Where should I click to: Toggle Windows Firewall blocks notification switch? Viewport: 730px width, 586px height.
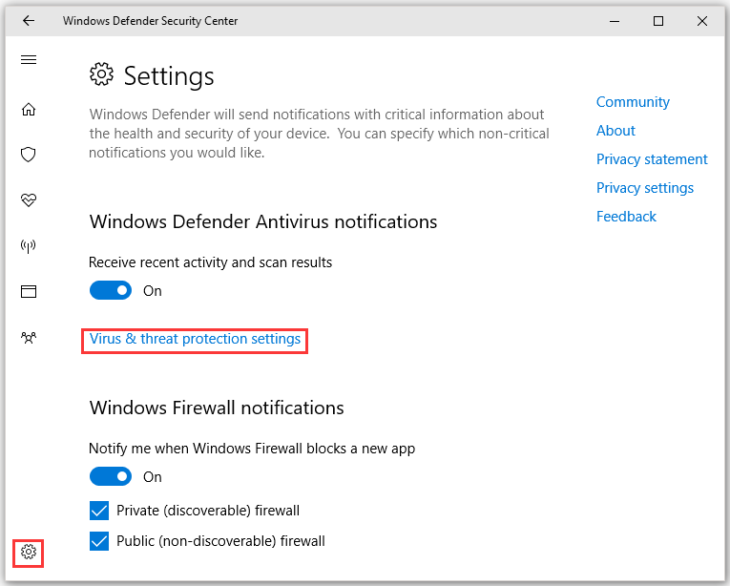pyautogui.click(x=111, y=476)
